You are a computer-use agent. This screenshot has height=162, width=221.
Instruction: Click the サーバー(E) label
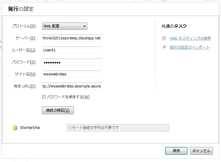pos(26,38)
